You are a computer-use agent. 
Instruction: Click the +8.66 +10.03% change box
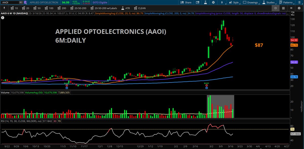[76, 3]
